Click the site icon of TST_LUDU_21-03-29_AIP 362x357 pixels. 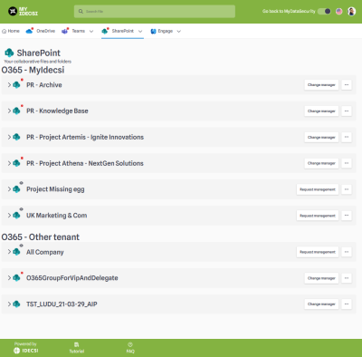16,304
